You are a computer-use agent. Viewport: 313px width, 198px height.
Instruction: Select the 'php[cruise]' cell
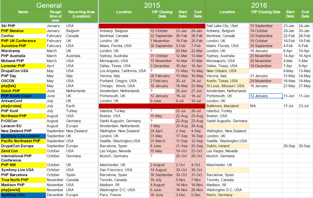[x=23, y=106]
